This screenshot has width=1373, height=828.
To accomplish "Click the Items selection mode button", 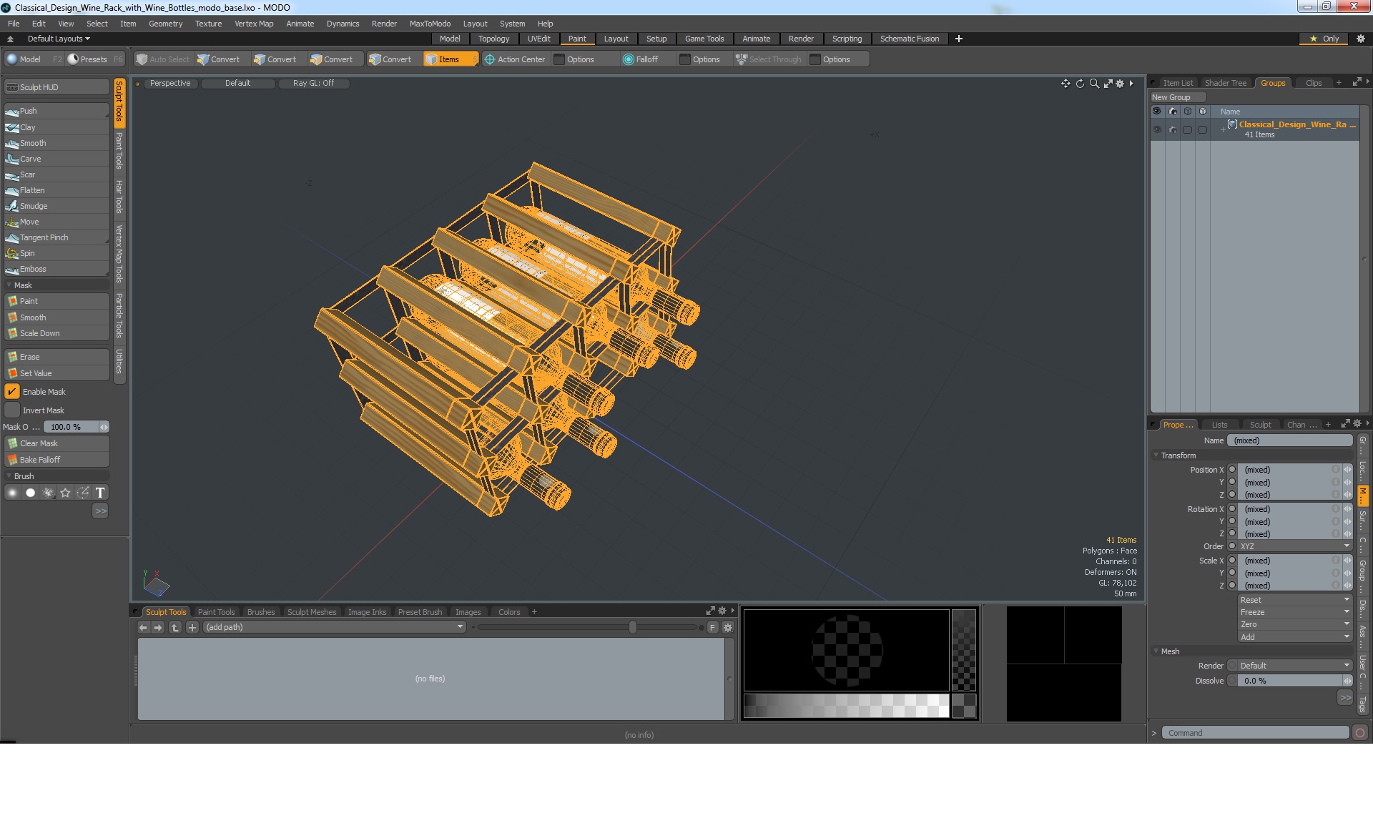I will [450, 59].
